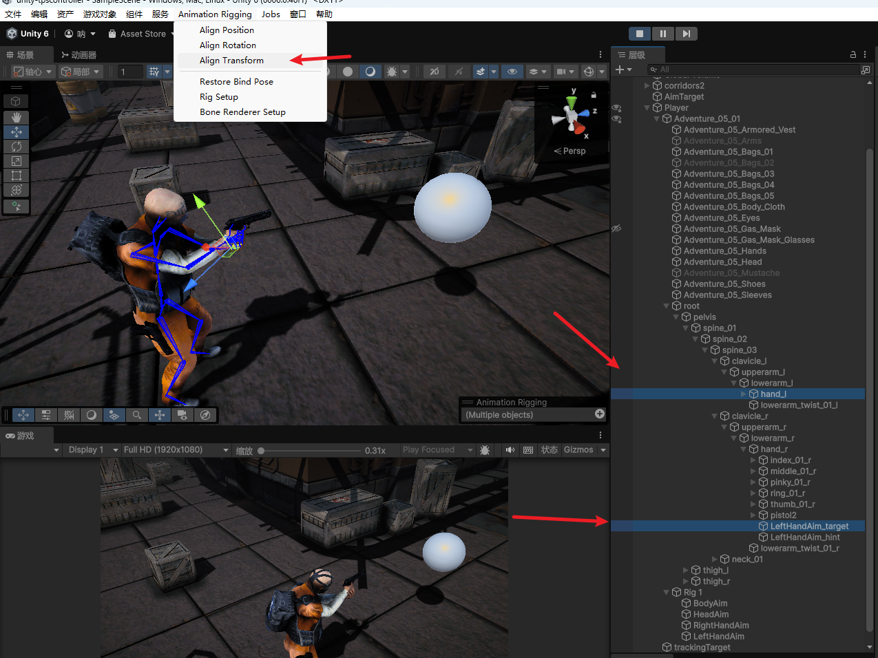Toggle the grid snapping button
The image size is (878, 658).
(154, 72)
